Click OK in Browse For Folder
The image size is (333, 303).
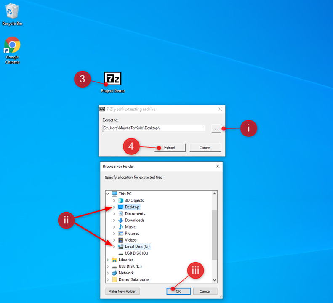coord(178,291)
